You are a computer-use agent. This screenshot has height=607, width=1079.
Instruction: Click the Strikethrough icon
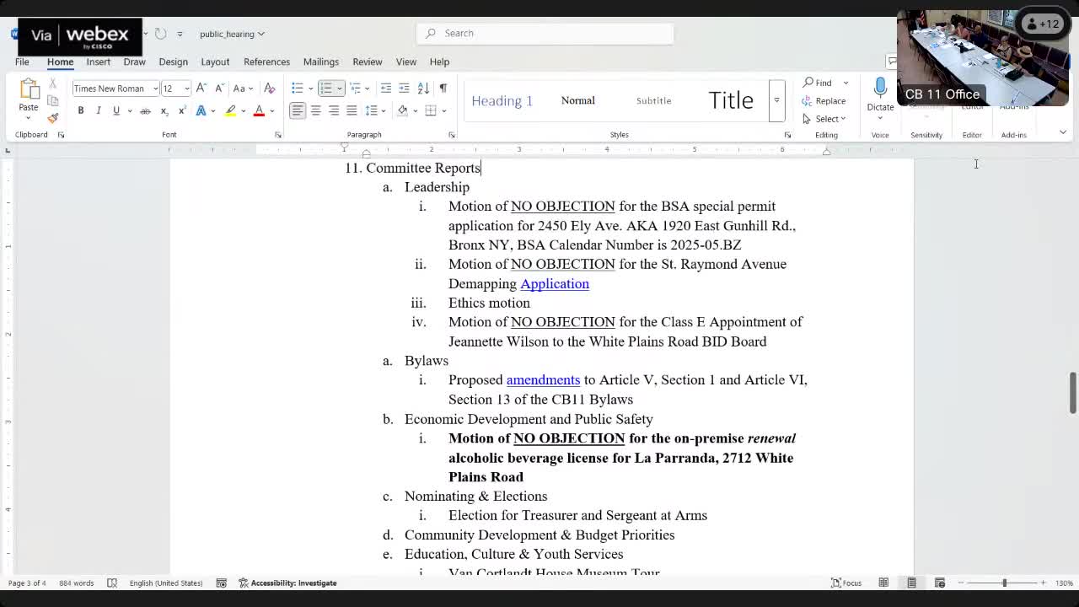click(x=145, y=111)
